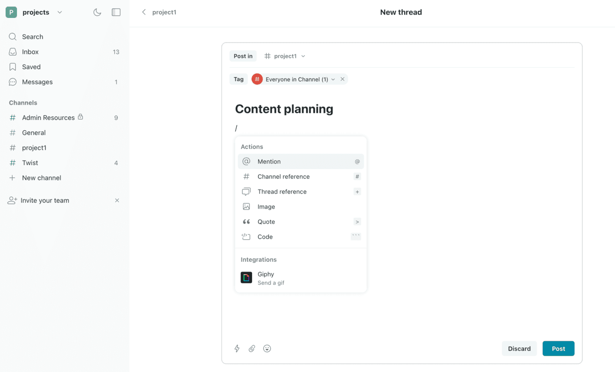Click the Post in label
Screen dimensions: 615x372
[x=243, y=56]
